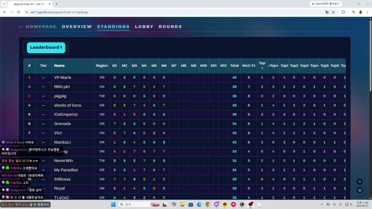Open the LOBBY tab

coord(144,27)
